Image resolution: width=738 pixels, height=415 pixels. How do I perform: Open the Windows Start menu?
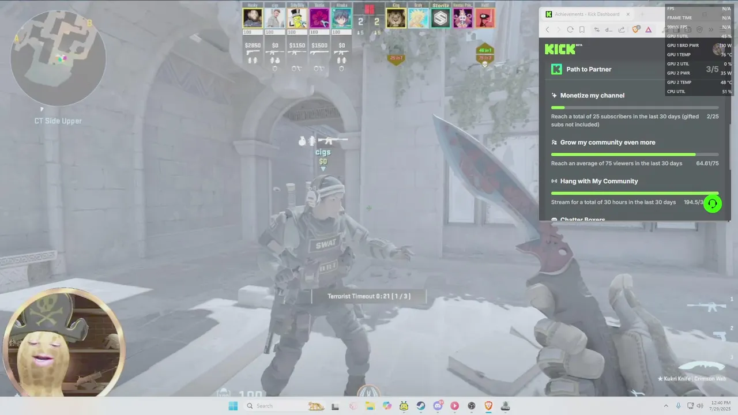[x=233, y=406]
